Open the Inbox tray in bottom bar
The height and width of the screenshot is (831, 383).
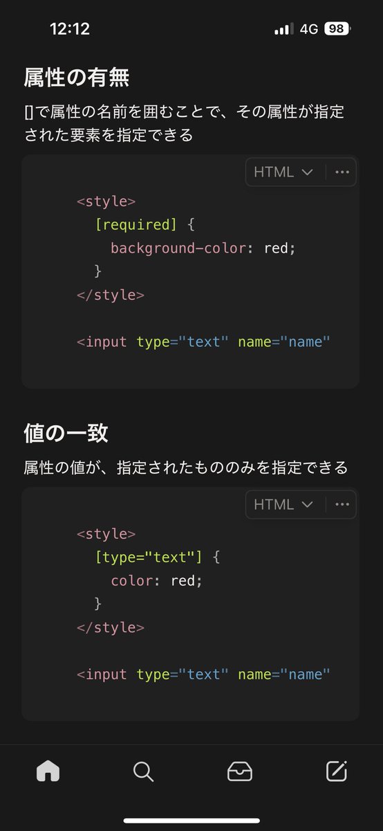click(240, 771)
